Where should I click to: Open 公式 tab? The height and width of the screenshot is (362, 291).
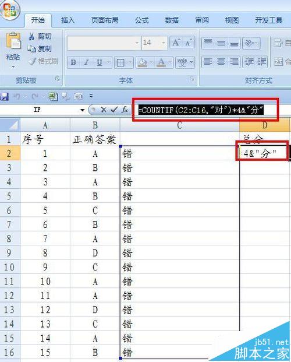(142, 20)
